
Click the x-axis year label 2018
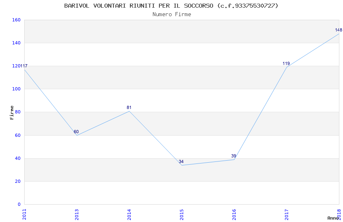pyautogui.click(x=339, y=214)
